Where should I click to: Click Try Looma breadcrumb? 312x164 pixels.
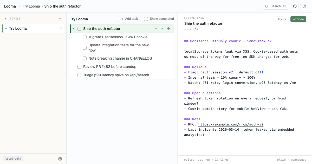[x=31, y=6]
